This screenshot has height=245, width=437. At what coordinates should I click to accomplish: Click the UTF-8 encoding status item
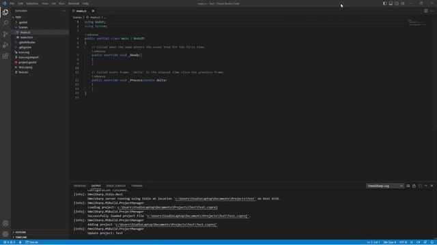[x=403, y=242]
